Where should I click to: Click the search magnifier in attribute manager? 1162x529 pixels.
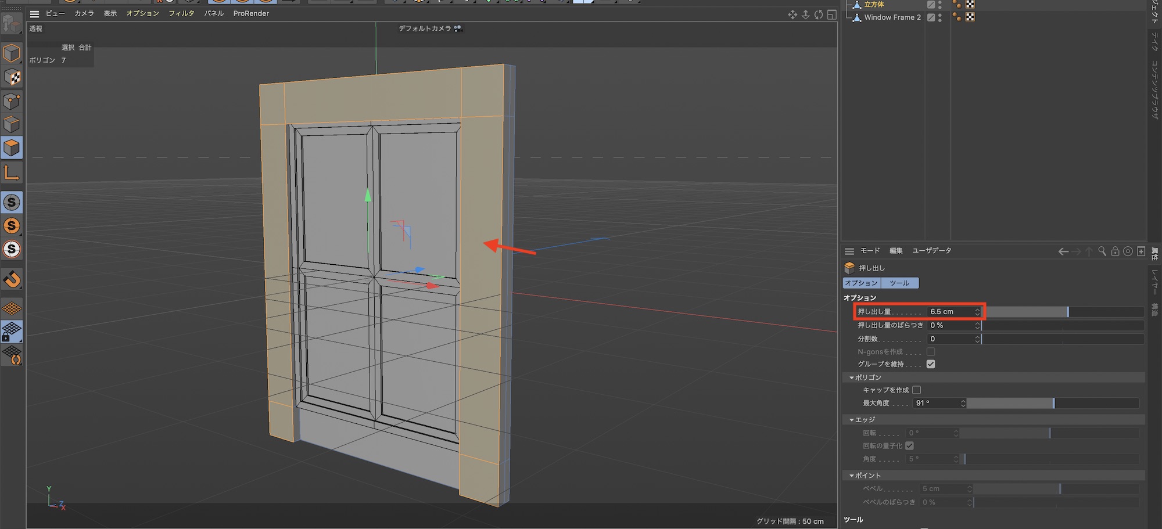coord(1102,251)
